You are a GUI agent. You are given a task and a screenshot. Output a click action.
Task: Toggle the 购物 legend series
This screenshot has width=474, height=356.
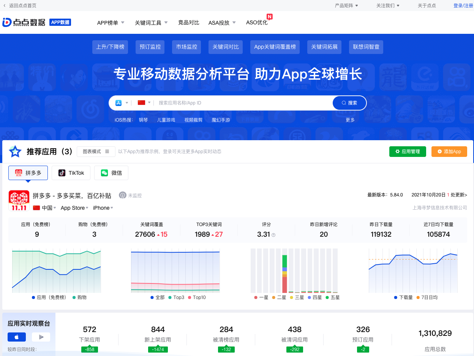[x=80, y=297]
